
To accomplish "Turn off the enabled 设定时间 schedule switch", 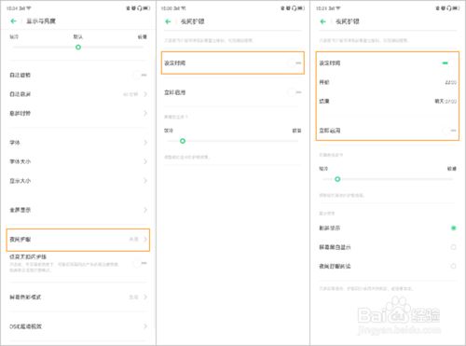I will tap(449, 63).
